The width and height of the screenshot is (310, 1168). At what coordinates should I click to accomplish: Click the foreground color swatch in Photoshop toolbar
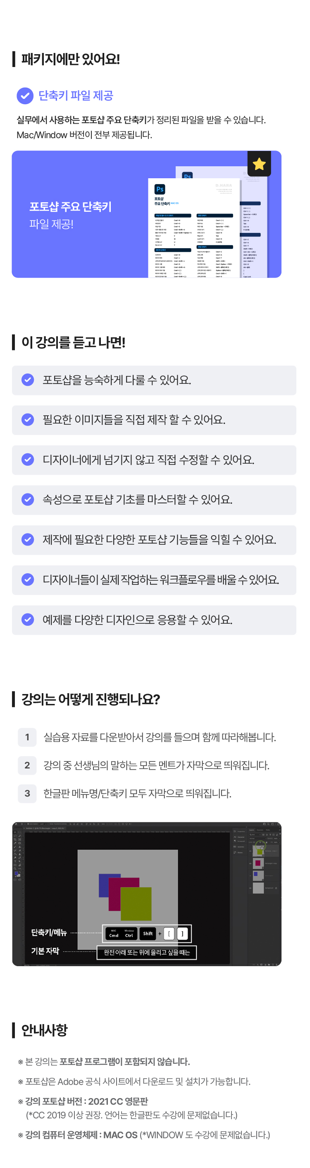(16, 873)
